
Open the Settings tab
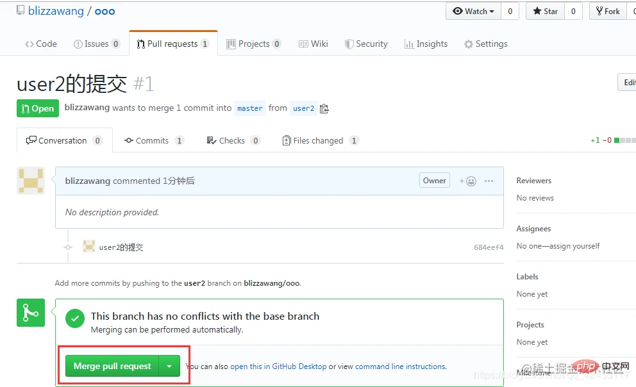[x=485, y=44]
